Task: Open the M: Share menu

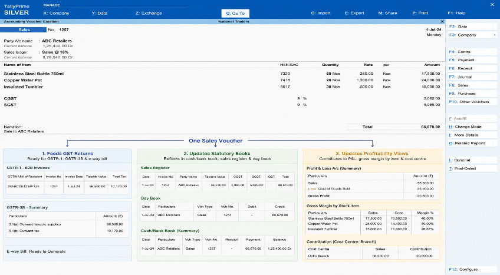Action: point(387,13)
